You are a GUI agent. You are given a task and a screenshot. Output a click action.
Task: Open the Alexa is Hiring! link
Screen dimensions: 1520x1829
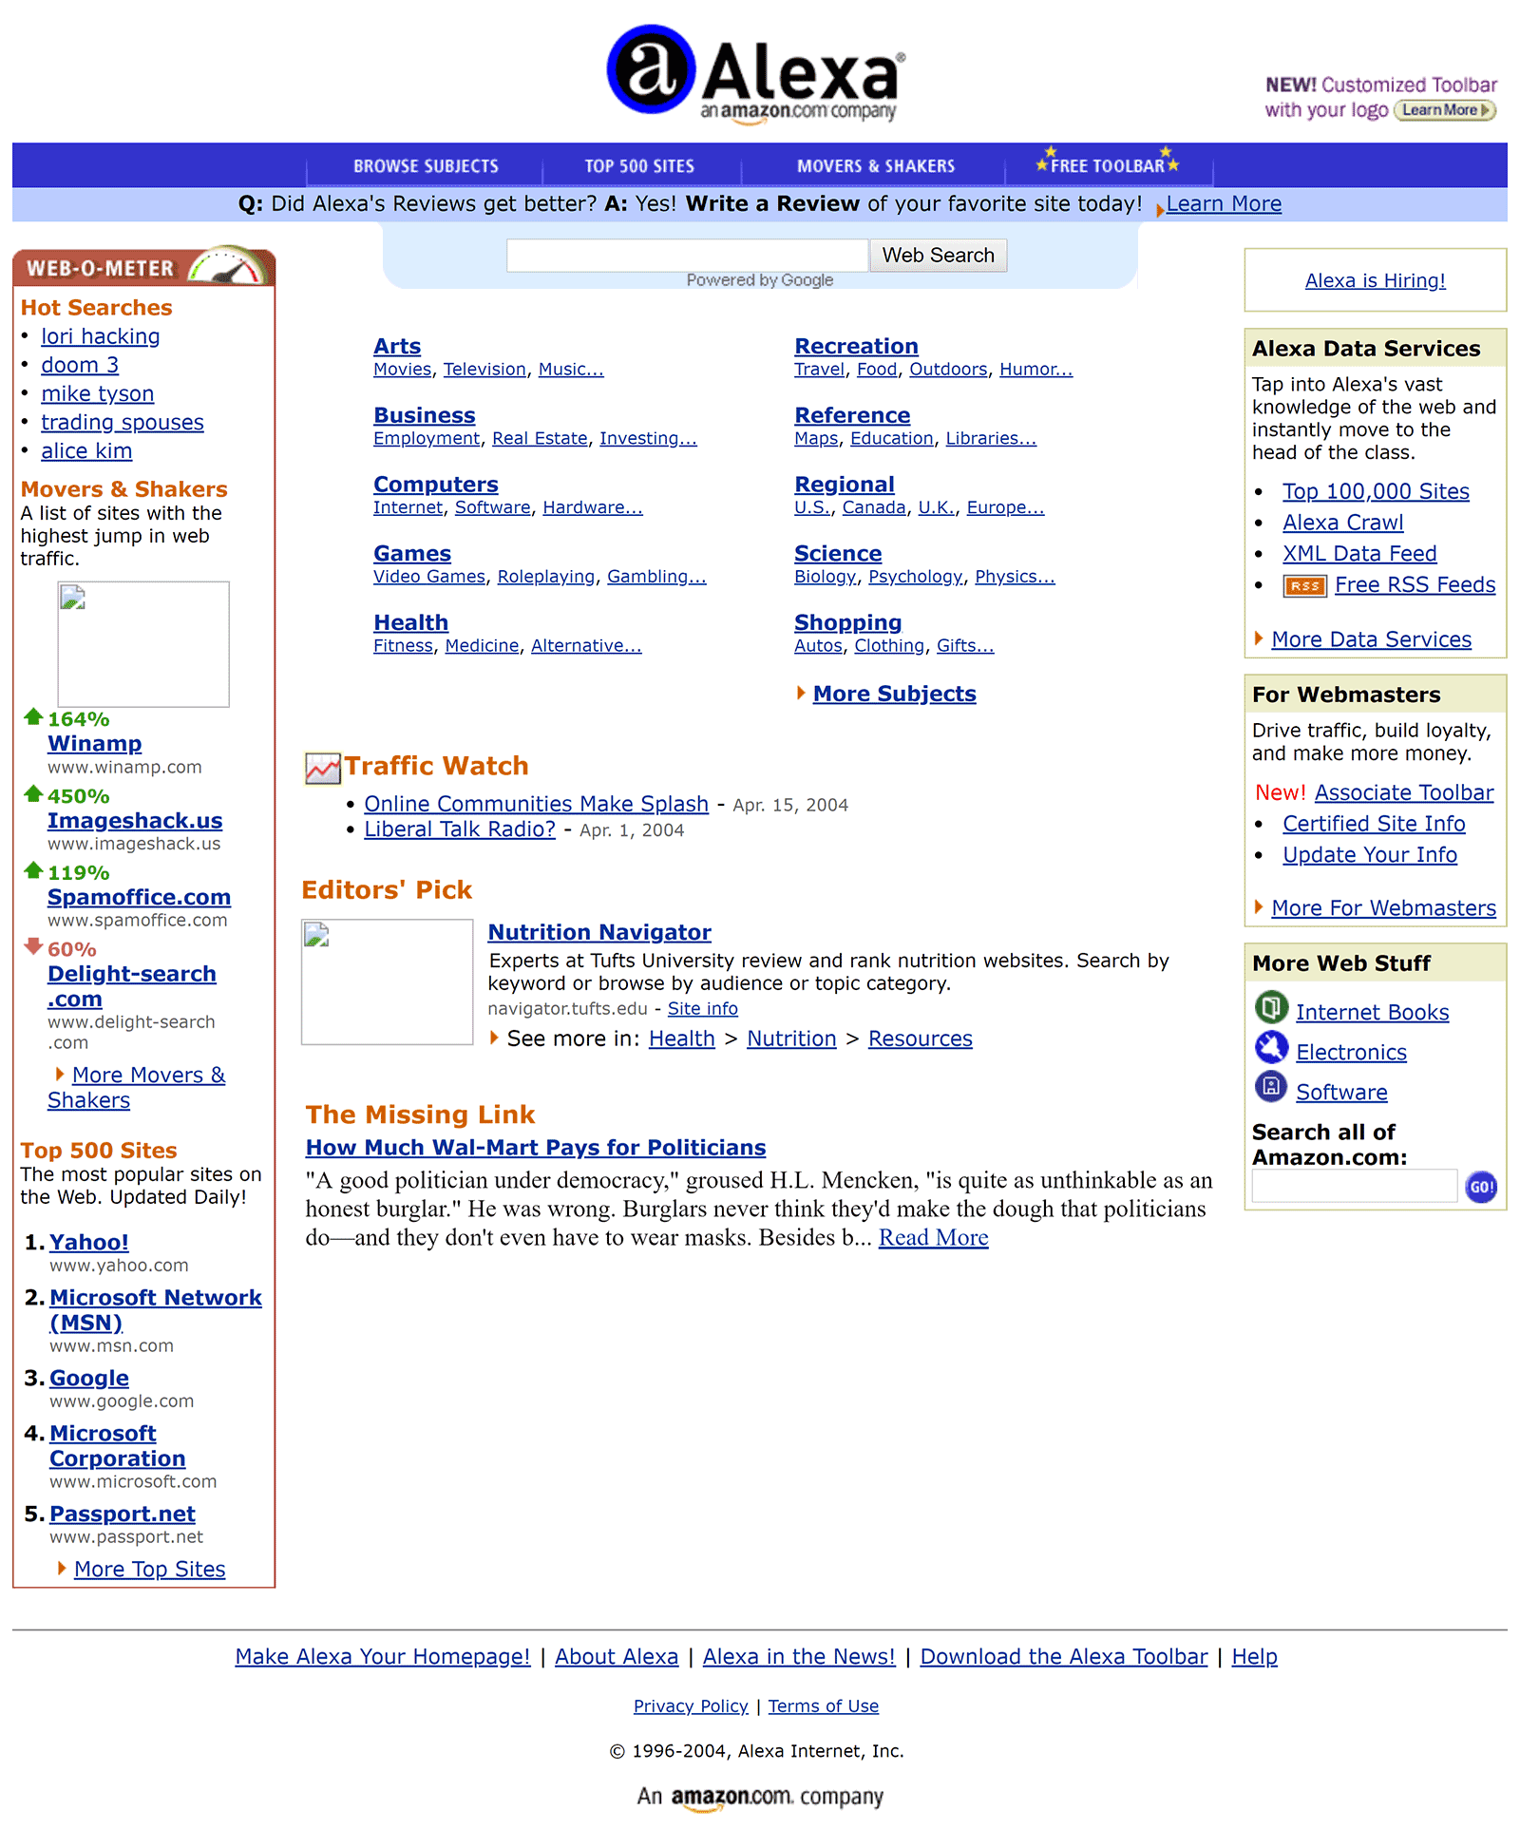pyautogui.click(x=1375, y=280)
